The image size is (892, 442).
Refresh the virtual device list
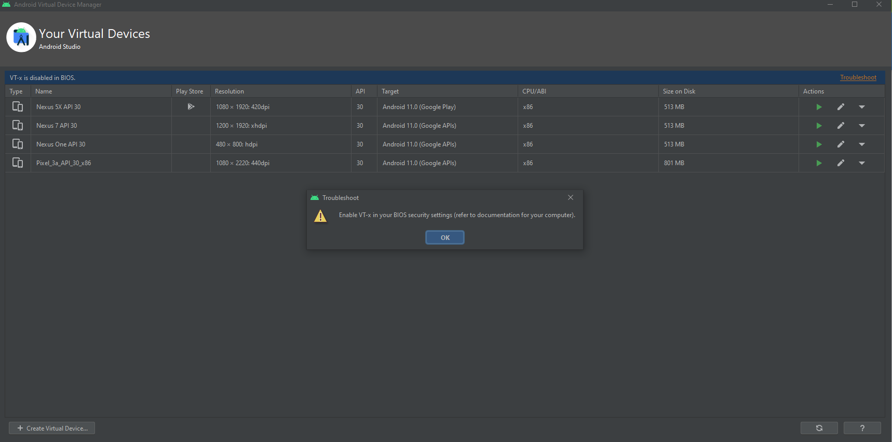(x=819, y=428)
